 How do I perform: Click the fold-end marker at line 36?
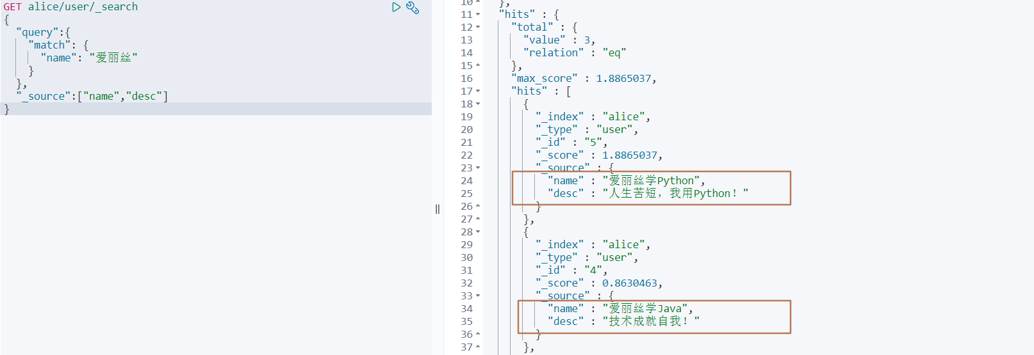tap(478, 335)
